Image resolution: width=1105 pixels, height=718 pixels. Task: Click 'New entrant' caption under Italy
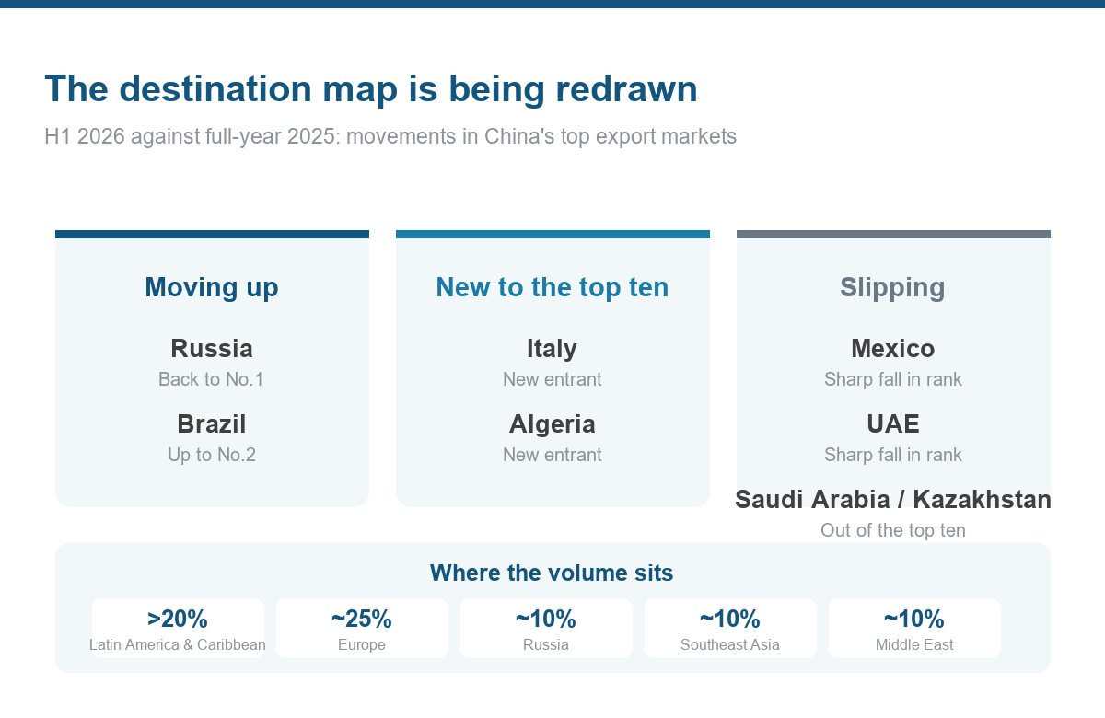tap(552, 379)
